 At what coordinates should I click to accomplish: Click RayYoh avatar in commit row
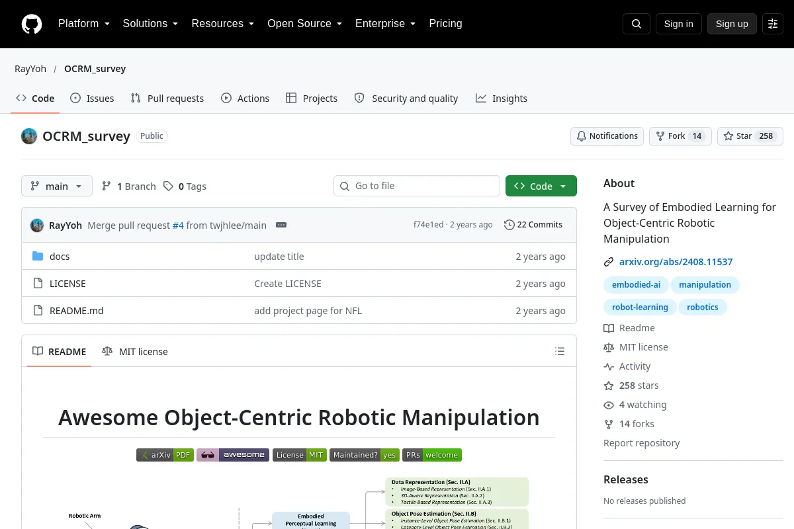tap(37, 225)
